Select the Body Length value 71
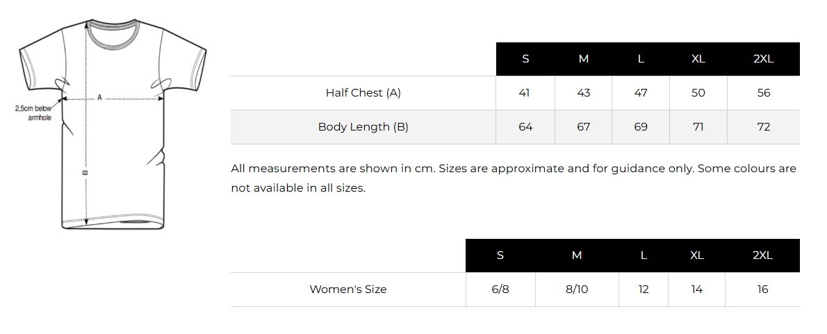This screenshot has width=827, height=334. [x=698, y=127]
